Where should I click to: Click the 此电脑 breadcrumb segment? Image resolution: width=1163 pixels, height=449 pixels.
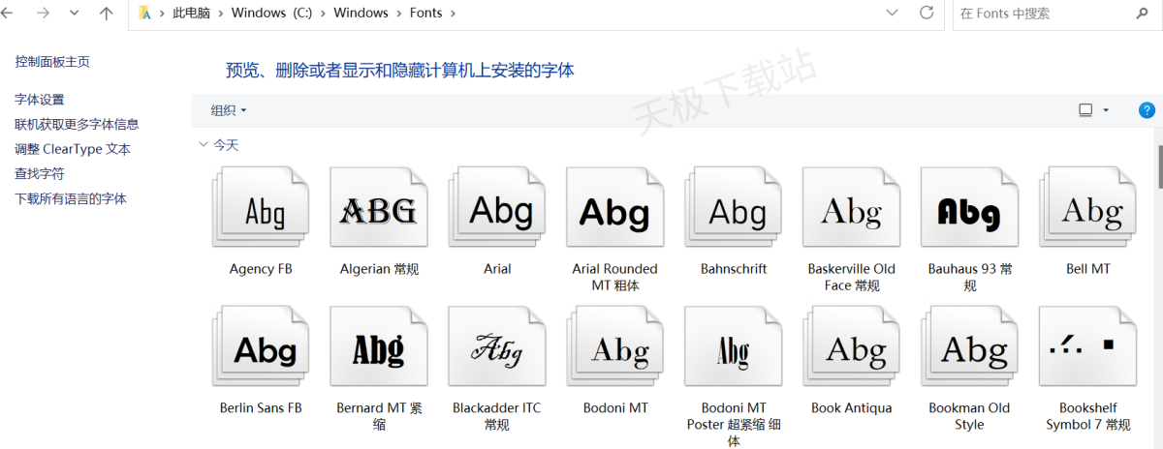[x=189, y=14]
